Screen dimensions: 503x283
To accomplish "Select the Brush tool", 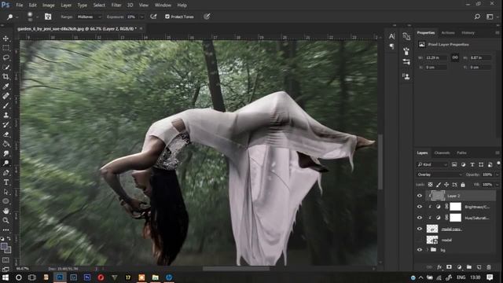I will (x=6, y=105).
